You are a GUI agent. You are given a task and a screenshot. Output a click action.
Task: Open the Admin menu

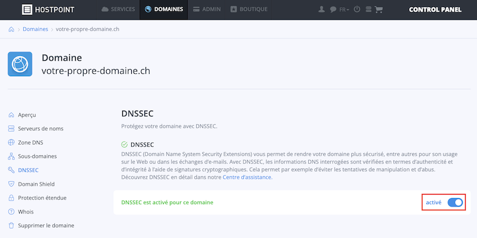click(x=206, y=10)
